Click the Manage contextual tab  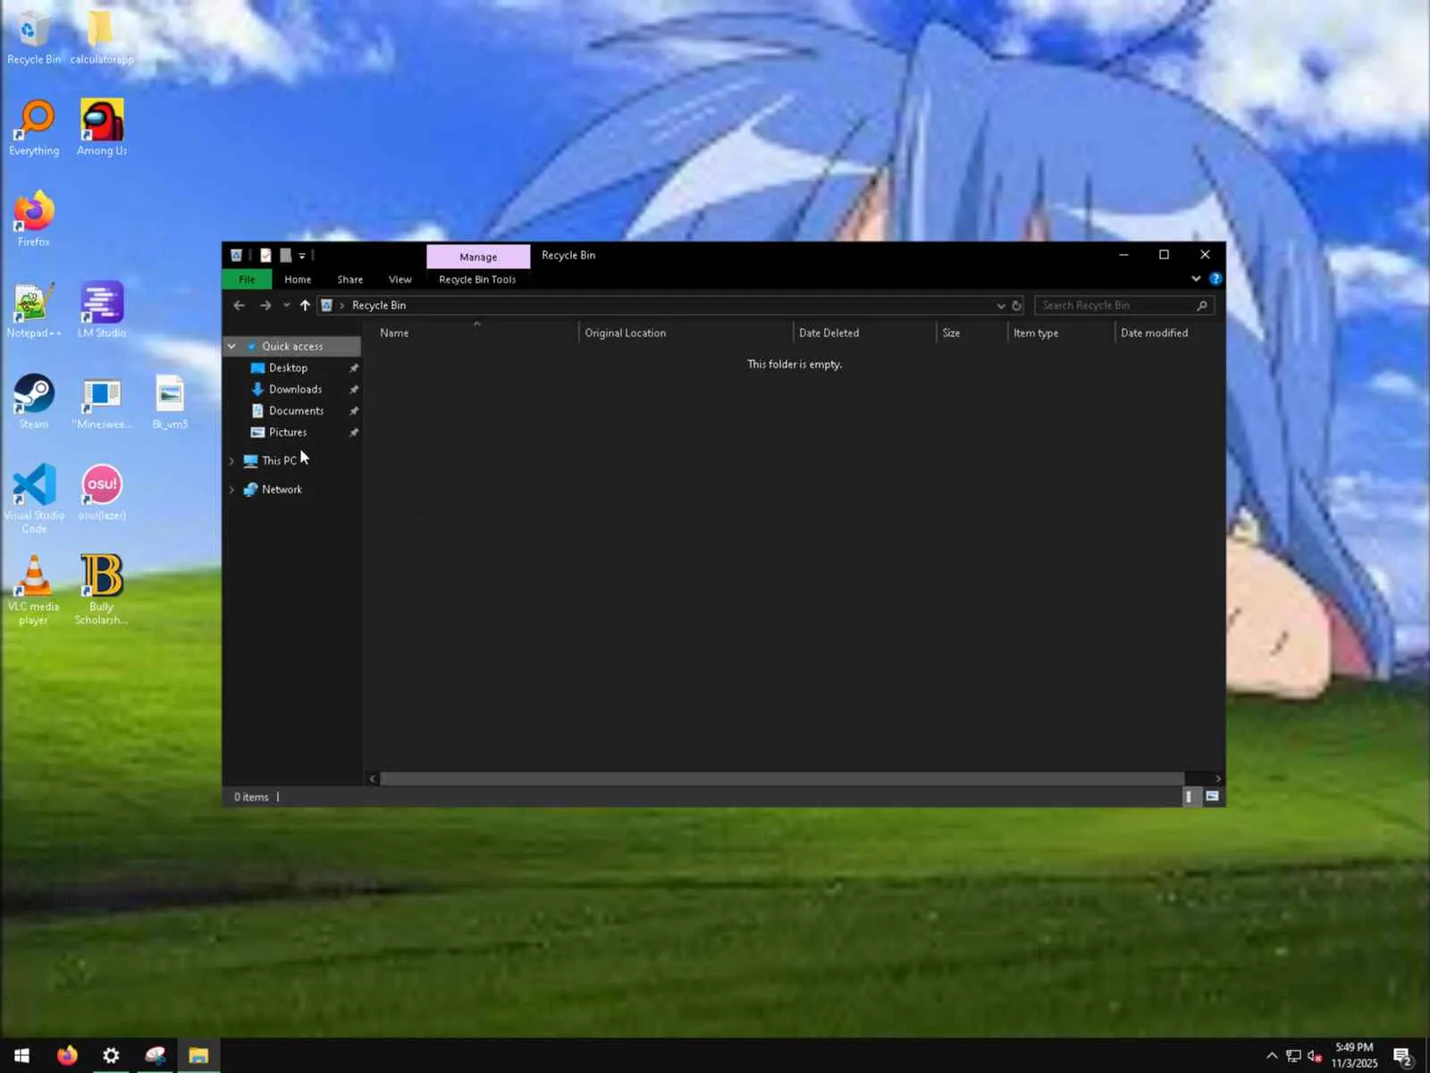coord(478,257)
